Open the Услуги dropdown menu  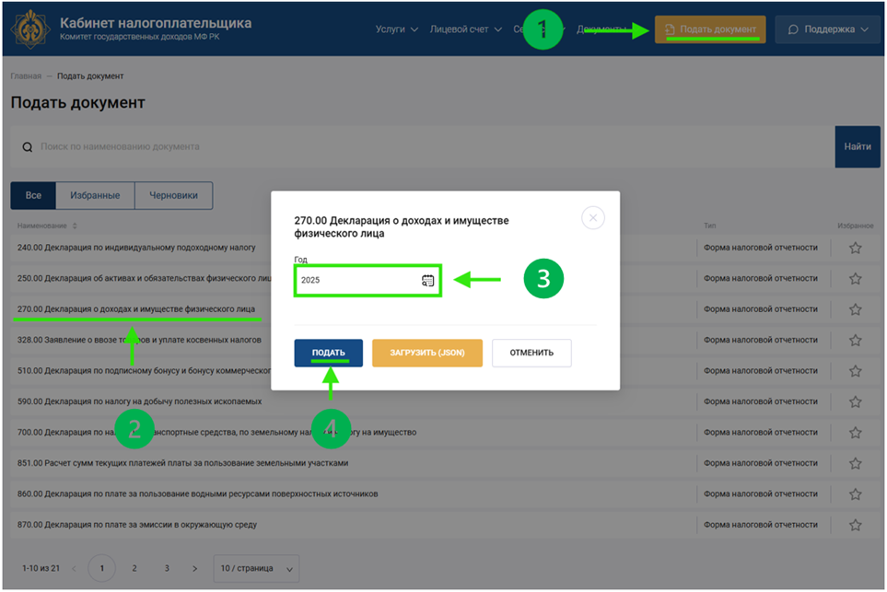tap(397, 29)
